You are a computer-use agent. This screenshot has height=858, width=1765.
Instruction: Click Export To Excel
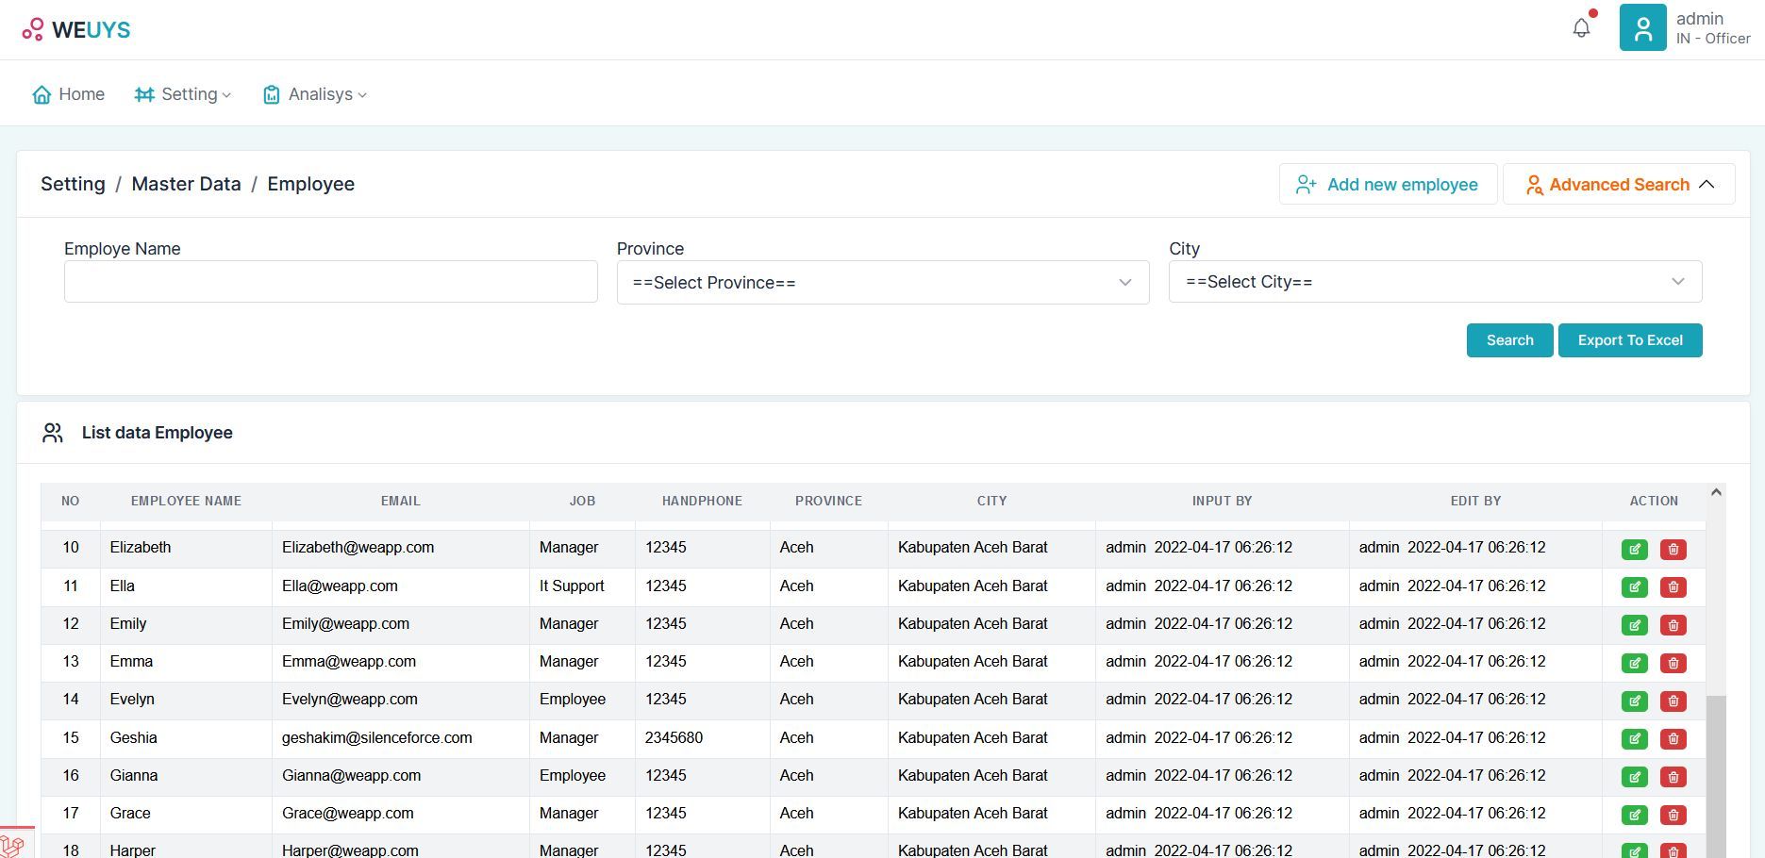1629,340
